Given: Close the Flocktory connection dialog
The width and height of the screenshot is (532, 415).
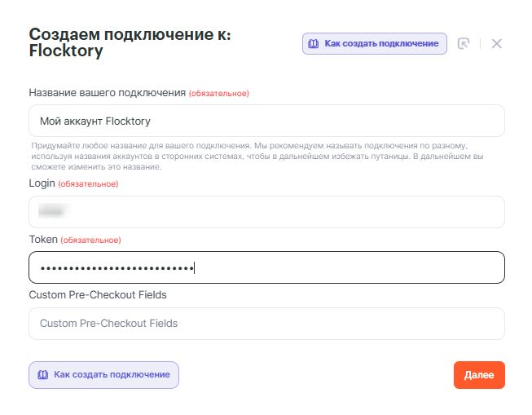Looking at the screenshot, I should pos(496,43).
